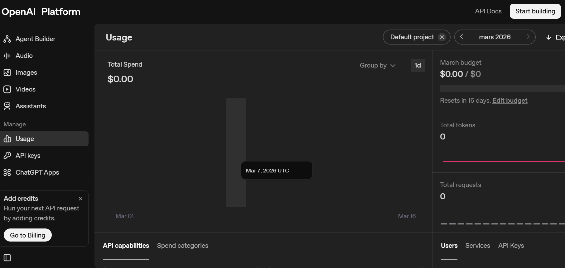This screenshot has height=268, width=565.
Task: Click the March budget progress bar
Action: point(502,88)
